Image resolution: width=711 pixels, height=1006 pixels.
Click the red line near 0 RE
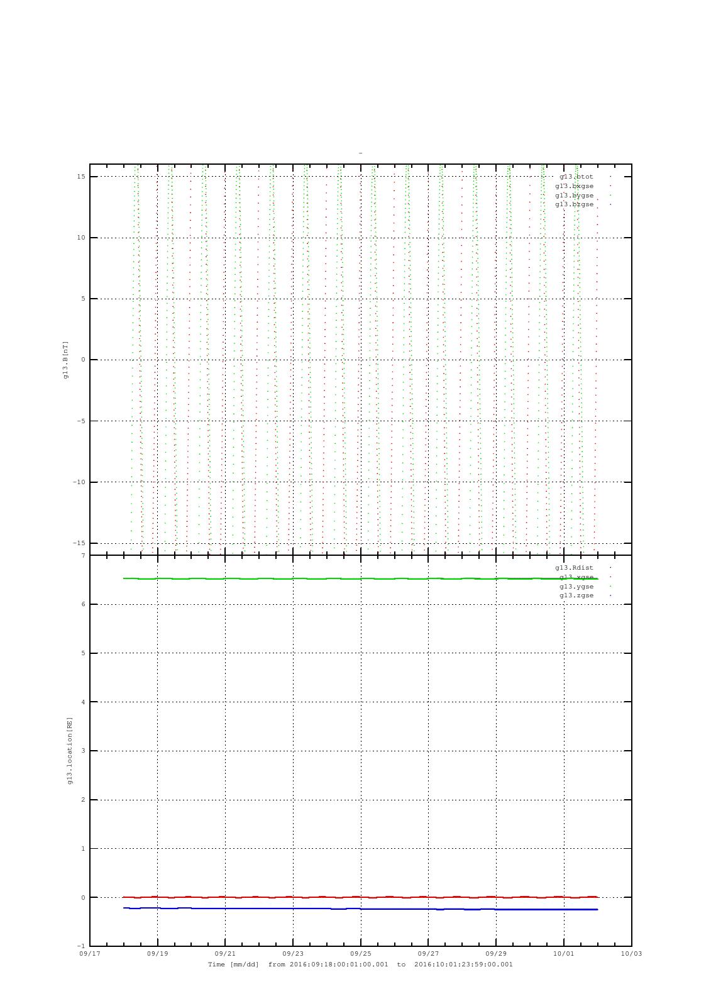[x=361, y=897]
